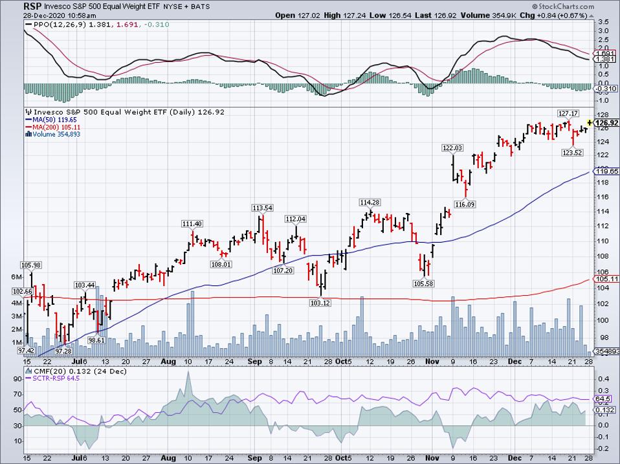Click the MA(50) 119.65 legend entry

[x=54, y=120]
